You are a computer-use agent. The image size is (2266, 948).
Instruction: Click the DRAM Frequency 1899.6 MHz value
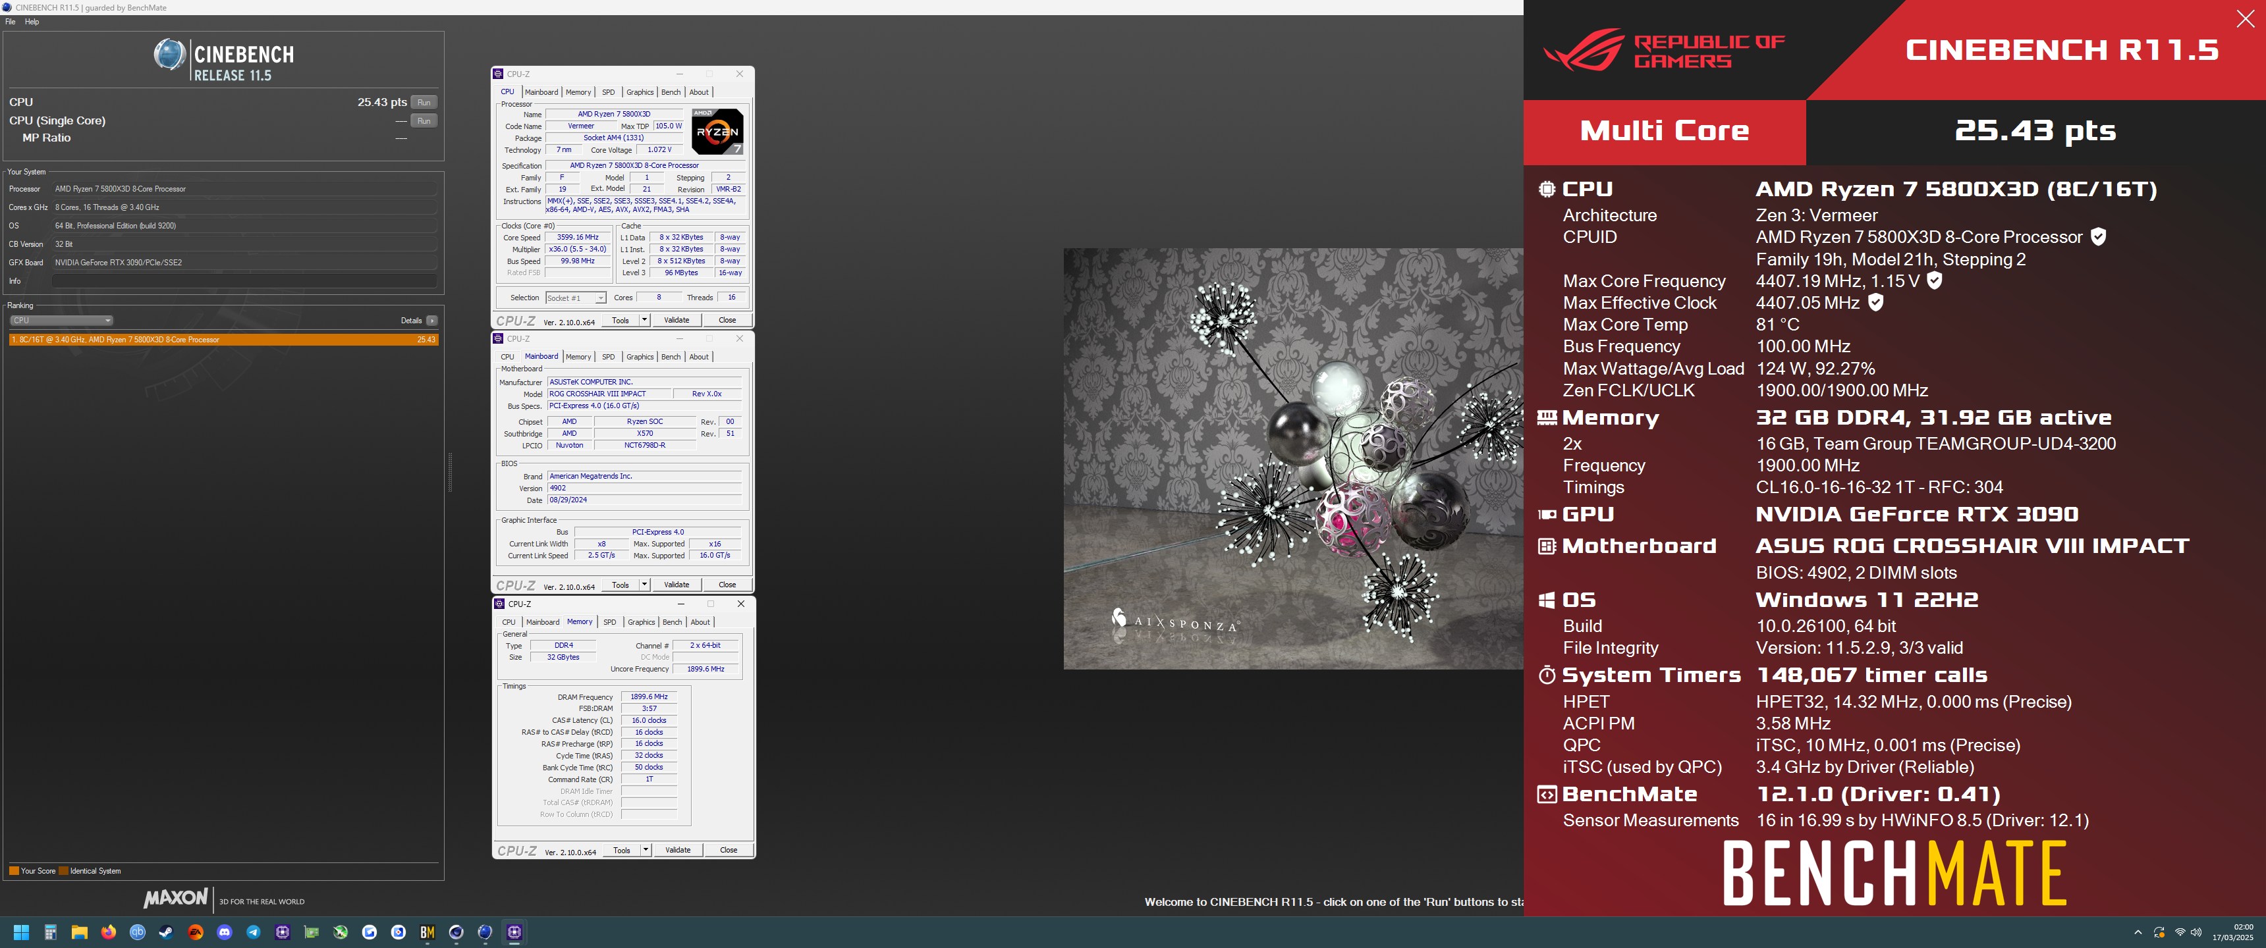pyautogui.click(x=649, y=697)
